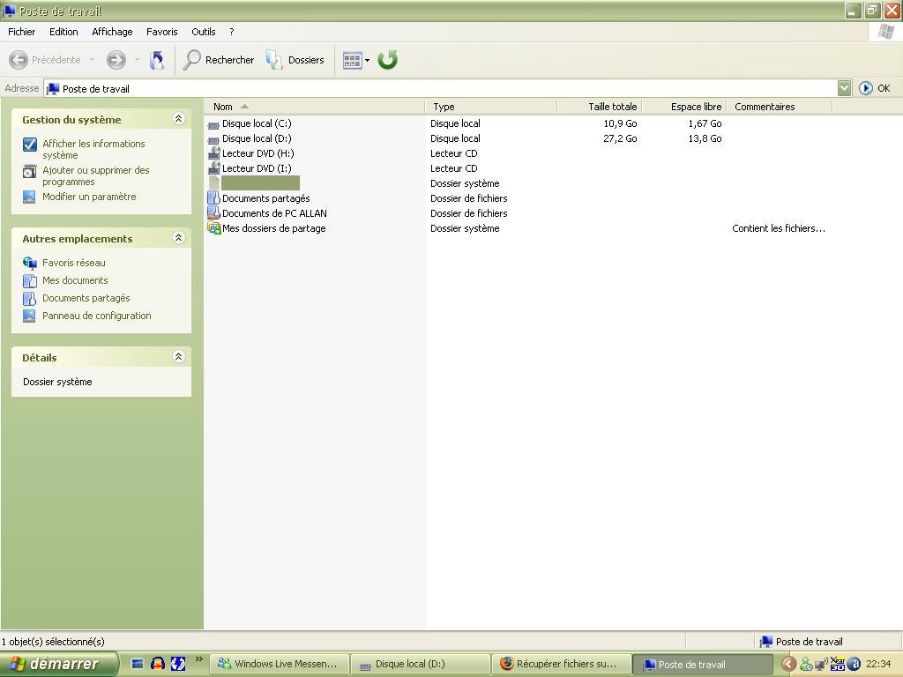The width and height of the screenshot is (903, 677).
Task: Open forward button history dropdown arrow
Action: pos(137,60)
